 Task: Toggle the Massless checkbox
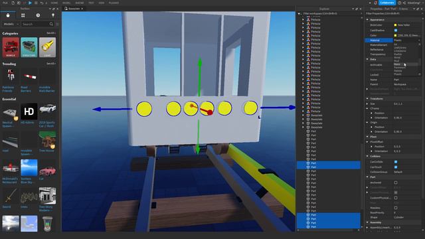point(396,208)
